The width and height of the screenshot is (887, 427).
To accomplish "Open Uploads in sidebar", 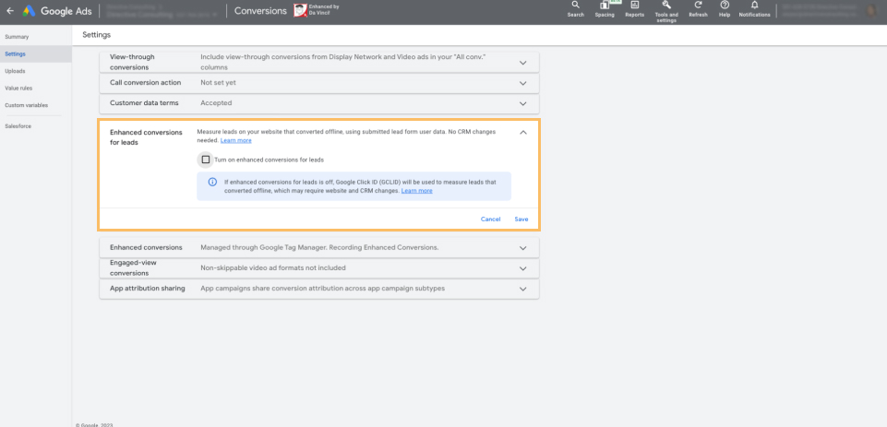I will click(16, 71).
